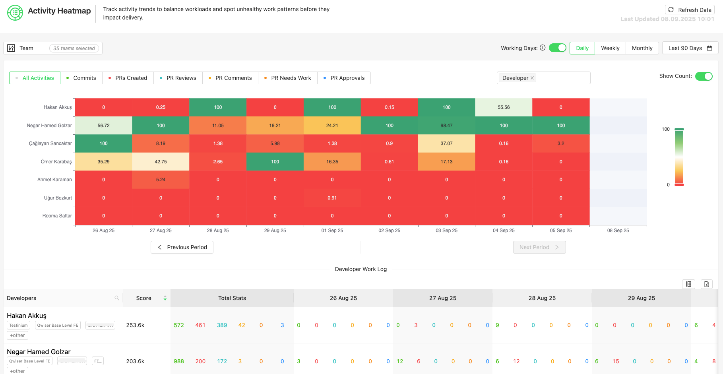Viewport: 723px width, 374px height.
Task: Click the Activity Heatmap logo icon
Action: click(15, 13)
